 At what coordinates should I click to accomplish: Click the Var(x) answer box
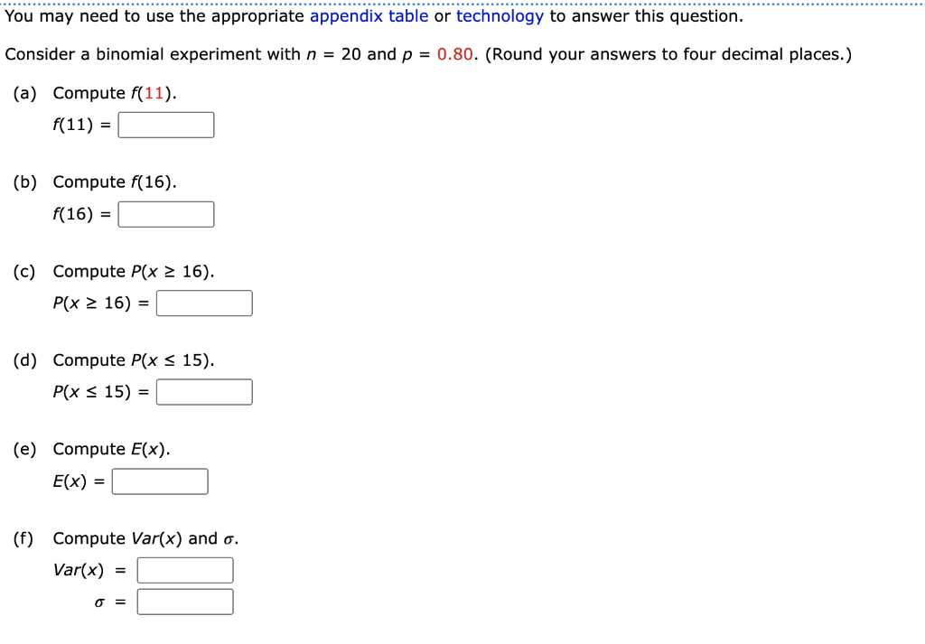coord(185,569)
